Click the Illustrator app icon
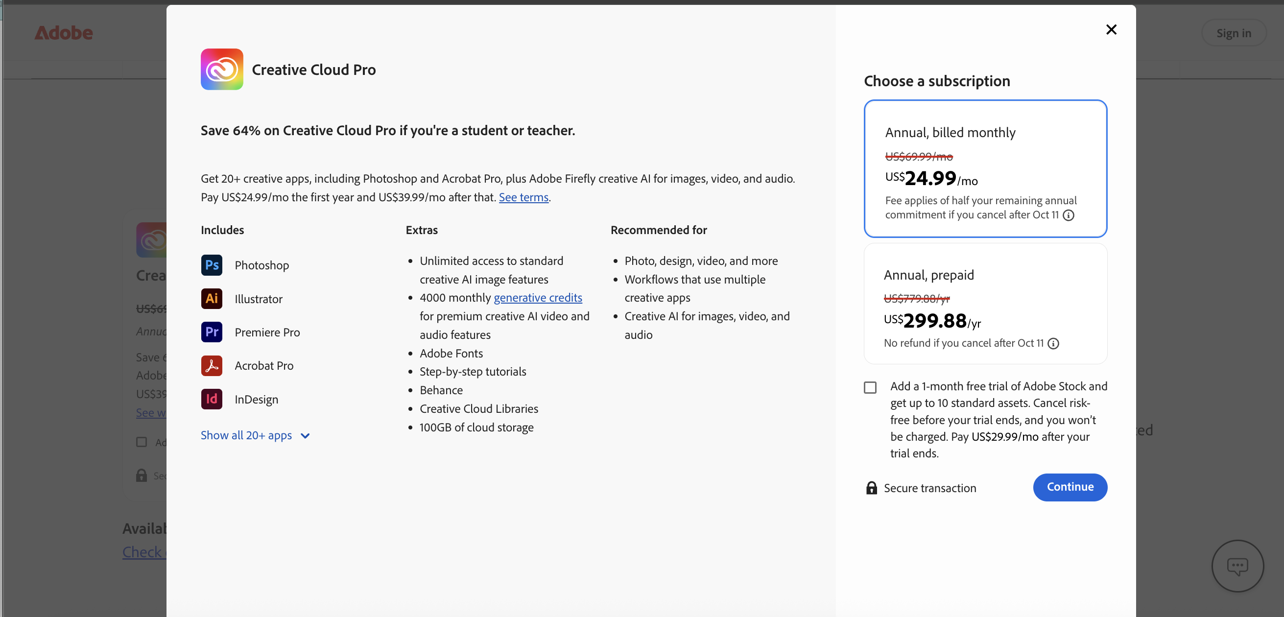This screenshot has width=1284, height=617. (212, 299)
